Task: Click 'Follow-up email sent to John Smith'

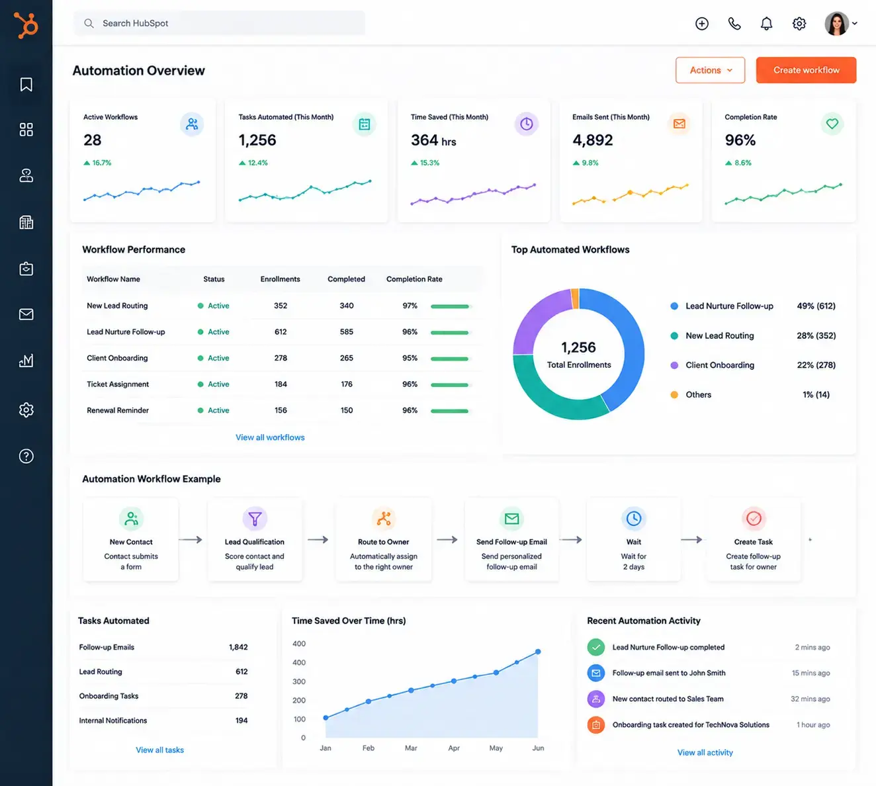Action: pyautogui.click(x=669, y=673)
